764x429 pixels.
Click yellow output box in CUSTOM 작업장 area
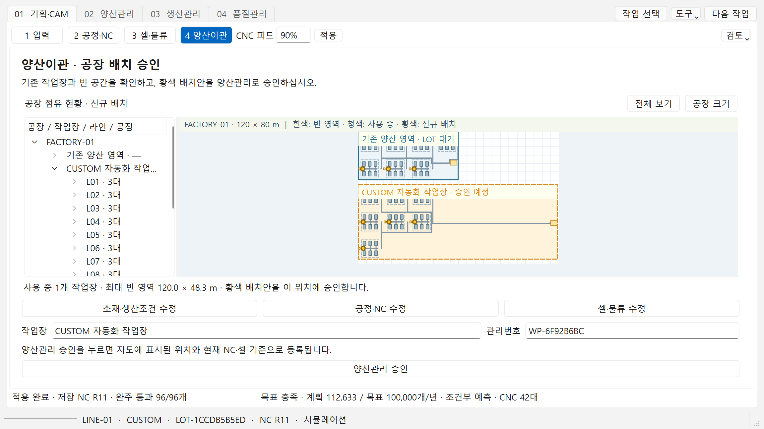(554, 223)
